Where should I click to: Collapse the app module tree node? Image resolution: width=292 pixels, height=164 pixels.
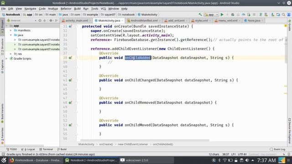point(7,26)
